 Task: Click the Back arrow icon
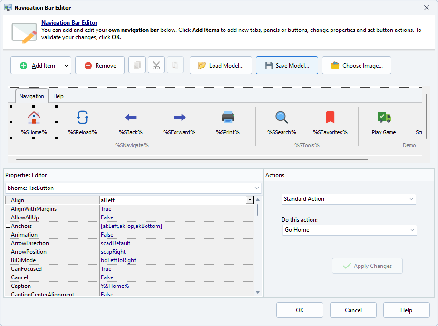pos(131,117)
